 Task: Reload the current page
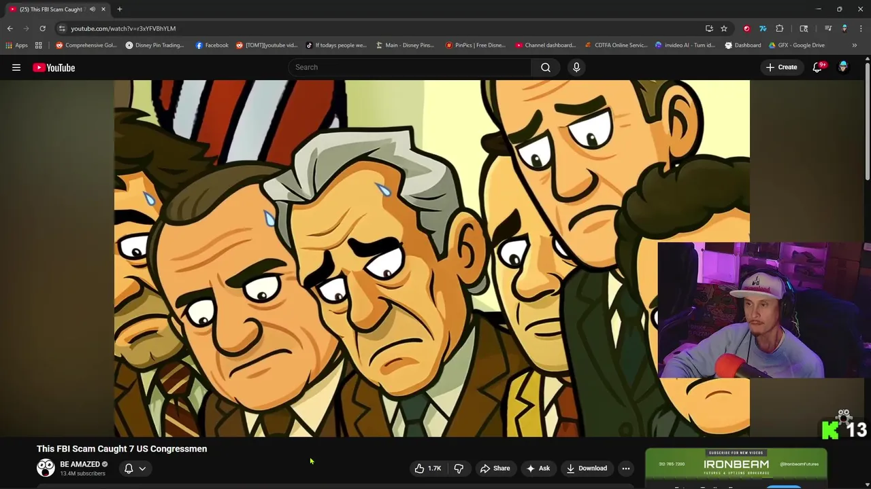[42, 29]
